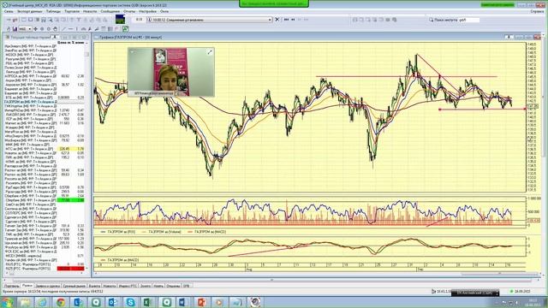Open Word from the taskbar
548x308 pixels.
[183, 302]
